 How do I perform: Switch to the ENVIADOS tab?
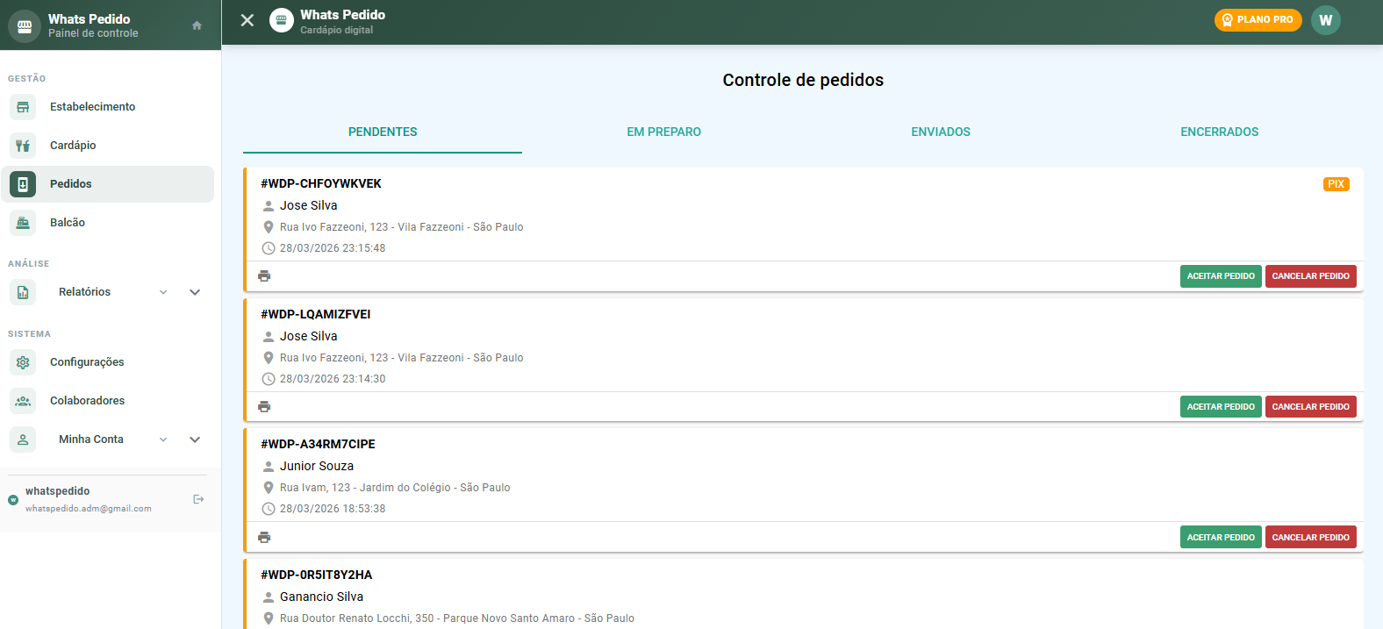point(941,132)
